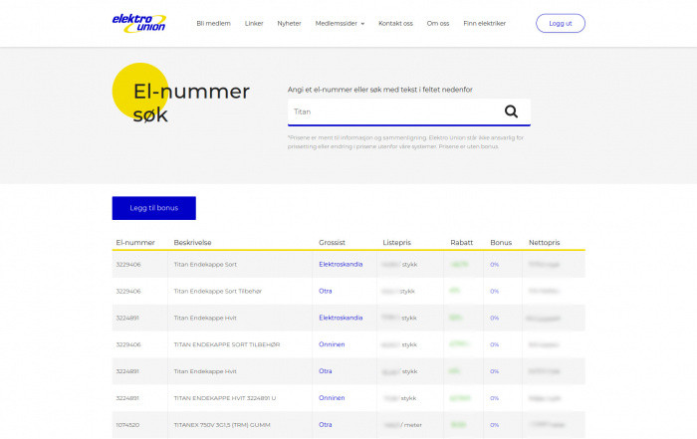Open Kontakt oss page
The image size is (697, 439).
pos(395,24)
